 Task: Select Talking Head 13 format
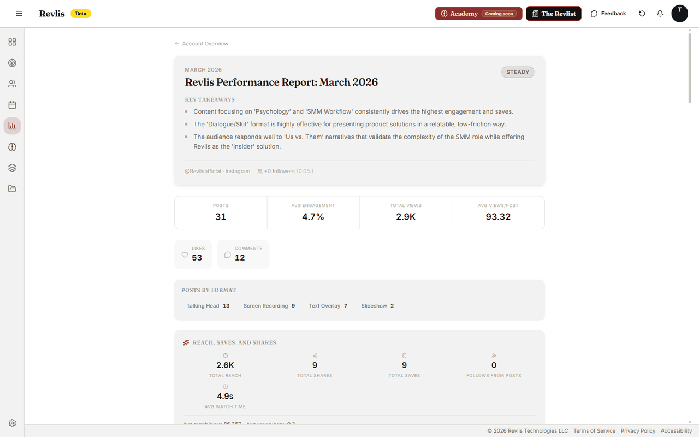tap(208, 306)
